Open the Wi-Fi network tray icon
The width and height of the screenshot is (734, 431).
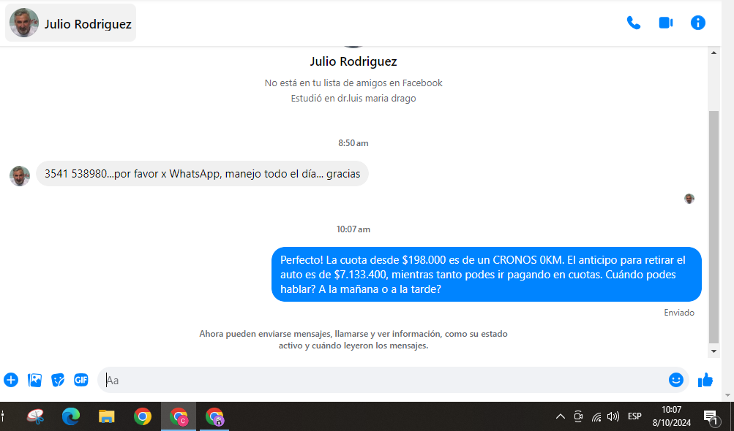[596, 416]
